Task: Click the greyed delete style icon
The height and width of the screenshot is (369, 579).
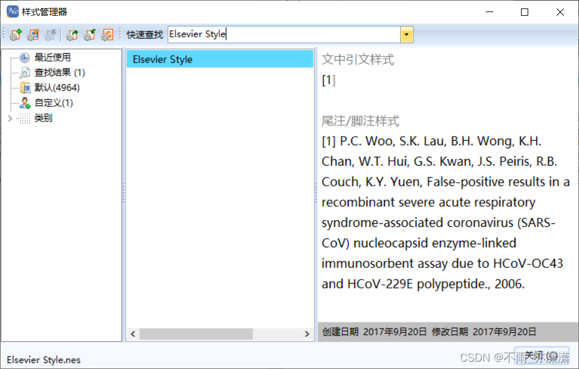Action: pyautogui.click(x=51, y=34)
